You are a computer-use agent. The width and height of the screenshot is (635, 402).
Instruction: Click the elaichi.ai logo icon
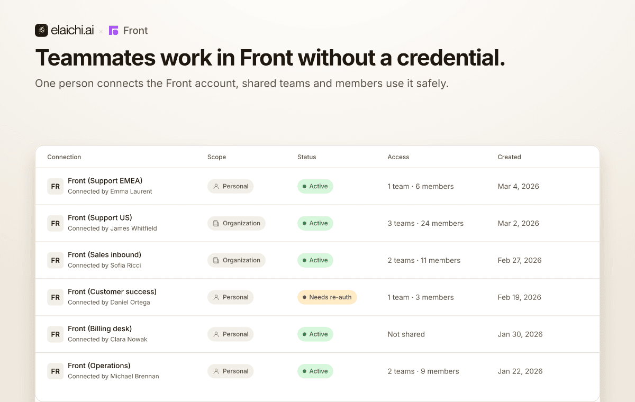pyautogui.click(x=41, y=31)
